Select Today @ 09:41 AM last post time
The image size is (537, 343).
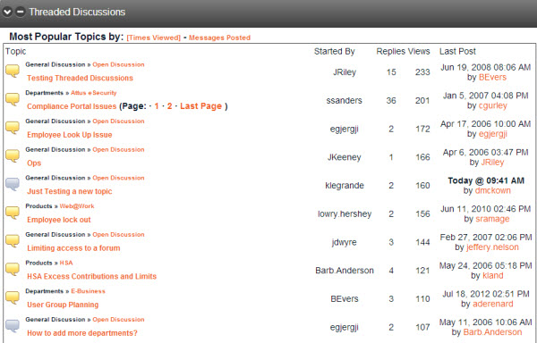[x=486, y=180]
